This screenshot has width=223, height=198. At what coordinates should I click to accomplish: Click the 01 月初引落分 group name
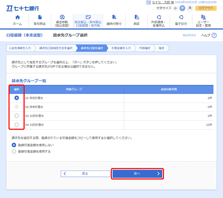[x=34, y=98]
